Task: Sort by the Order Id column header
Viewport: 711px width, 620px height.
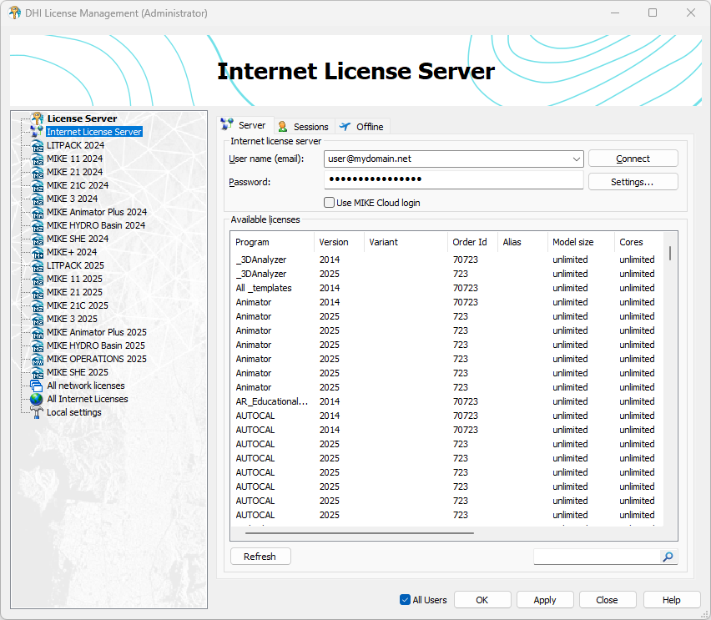Action: click(x=473, y=242)
